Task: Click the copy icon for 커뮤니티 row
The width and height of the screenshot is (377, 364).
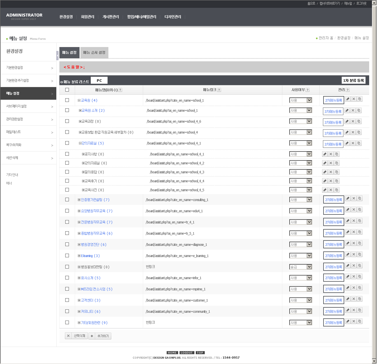Action: 360,310
